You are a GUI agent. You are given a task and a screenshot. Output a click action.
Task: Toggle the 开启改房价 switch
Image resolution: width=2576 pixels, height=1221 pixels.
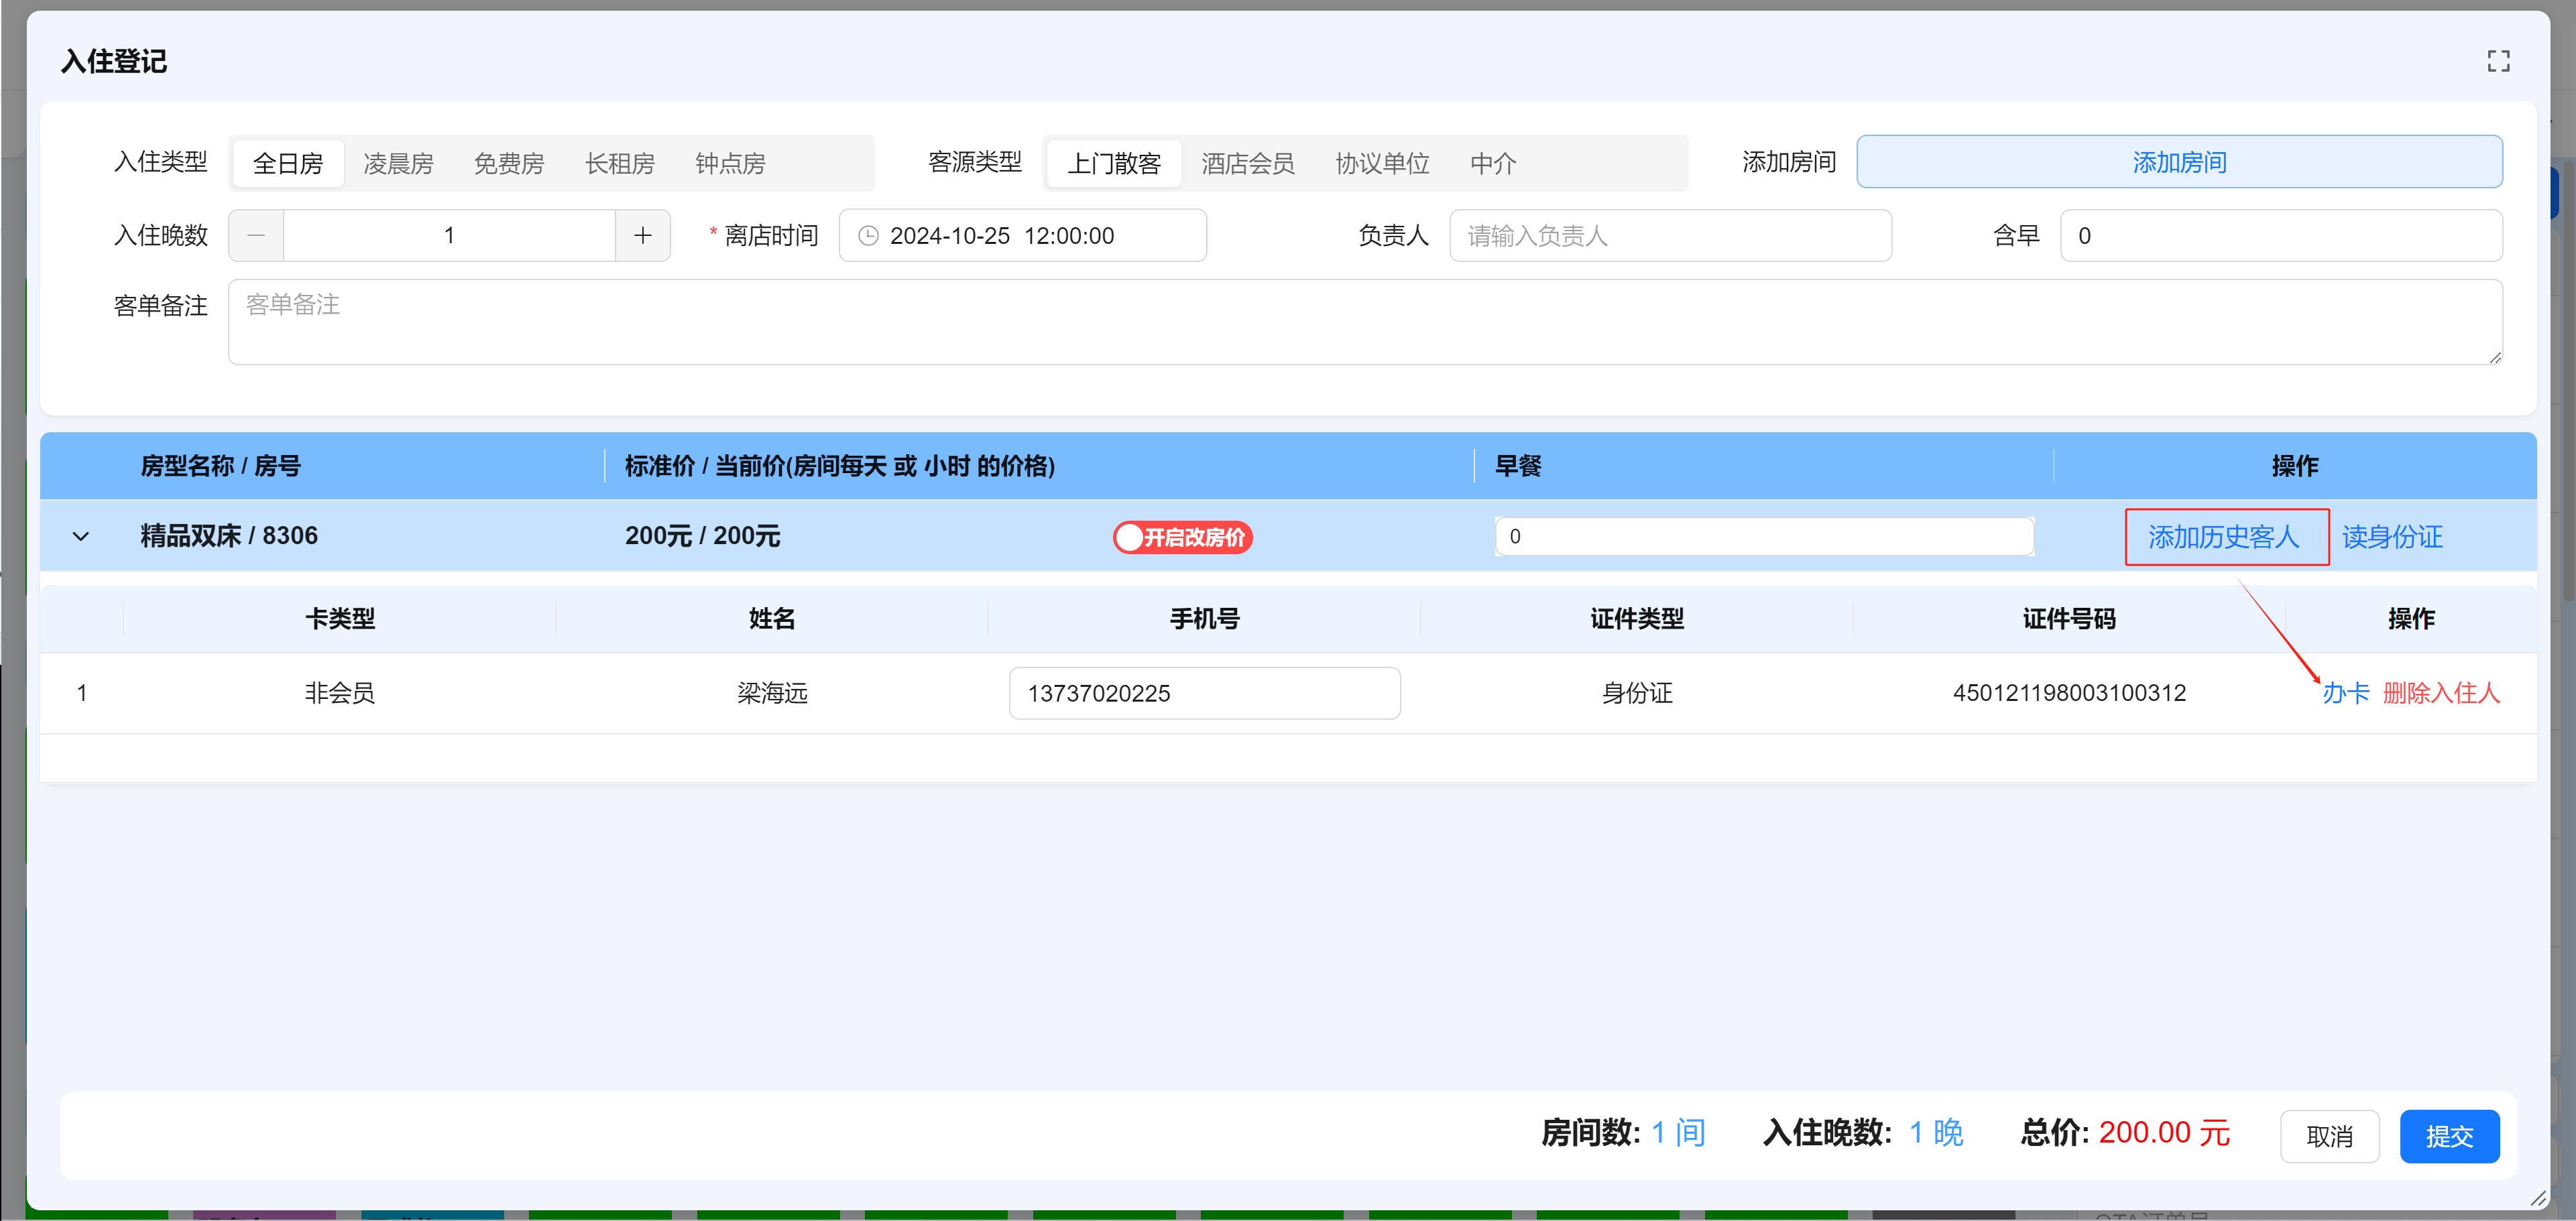(1182, 537)
